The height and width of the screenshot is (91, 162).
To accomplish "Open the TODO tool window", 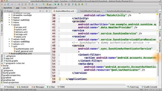I will tap(61, 87).
